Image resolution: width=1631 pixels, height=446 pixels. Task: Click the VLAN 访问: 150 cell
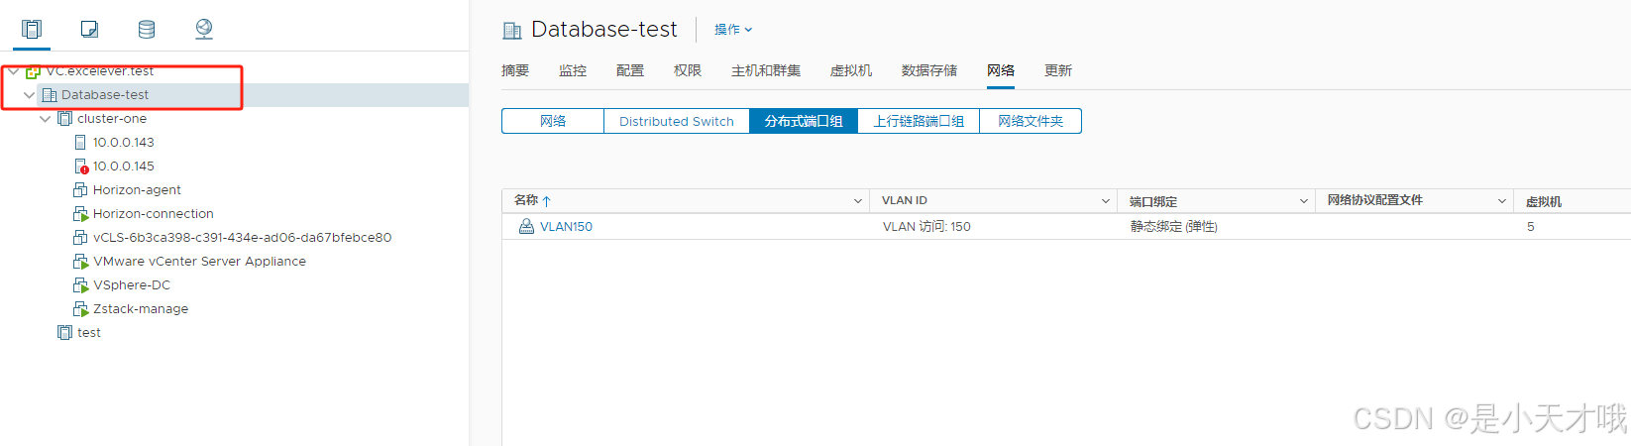coord(926,227)
